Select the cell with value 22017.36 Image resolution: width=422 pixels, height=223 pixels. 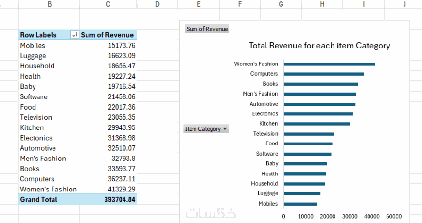(x=108, y=107)
